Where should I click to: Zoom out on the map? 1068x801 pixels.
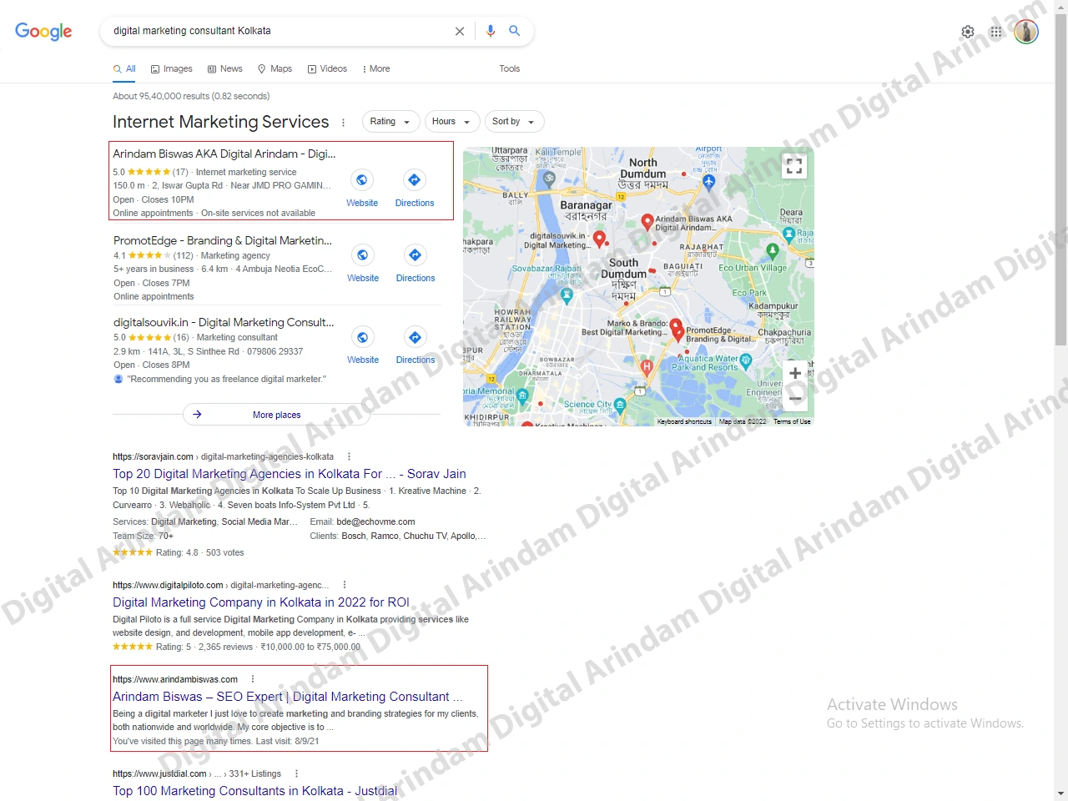tap(795, 398)
